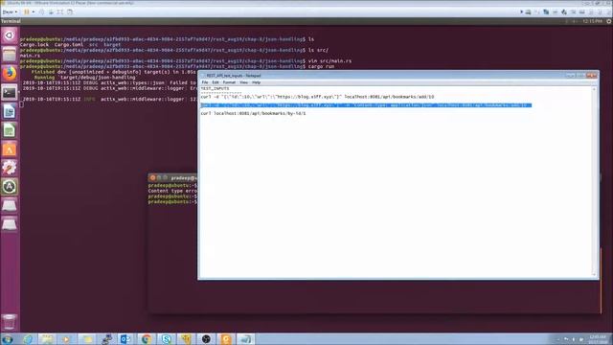613x345 pixels.
Task: Select the Terminal icon in Ubuntu launcher
Action: tap(10, 92)
